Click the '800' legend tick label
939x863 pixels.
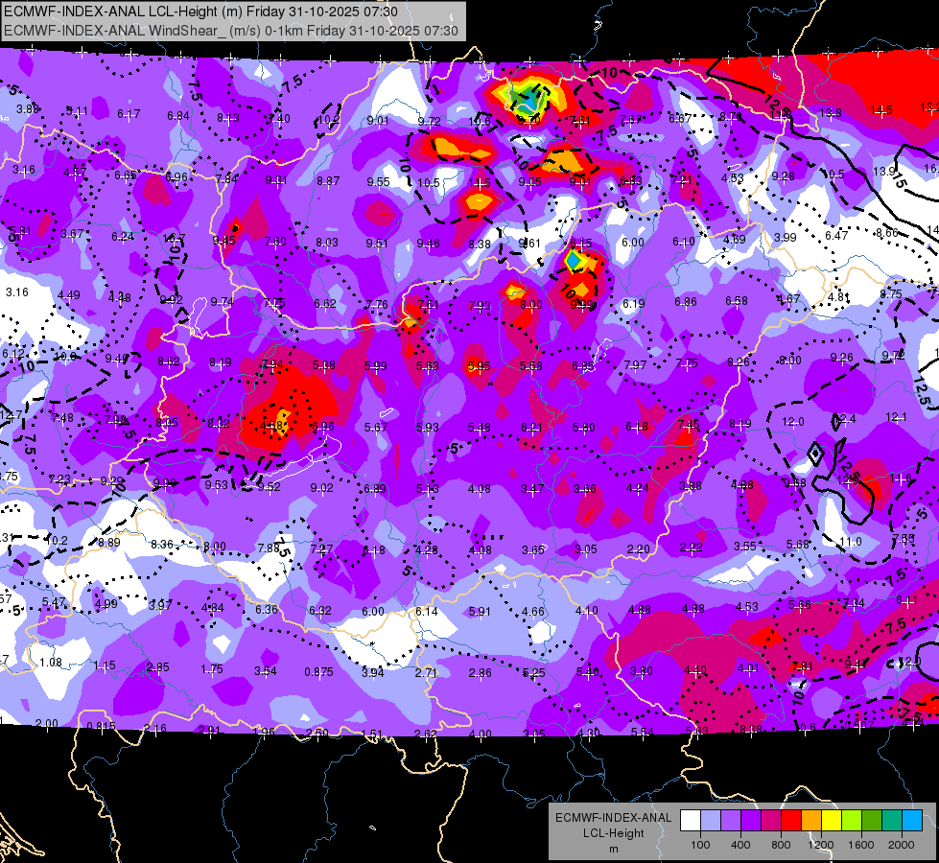[x=781, y=845]
